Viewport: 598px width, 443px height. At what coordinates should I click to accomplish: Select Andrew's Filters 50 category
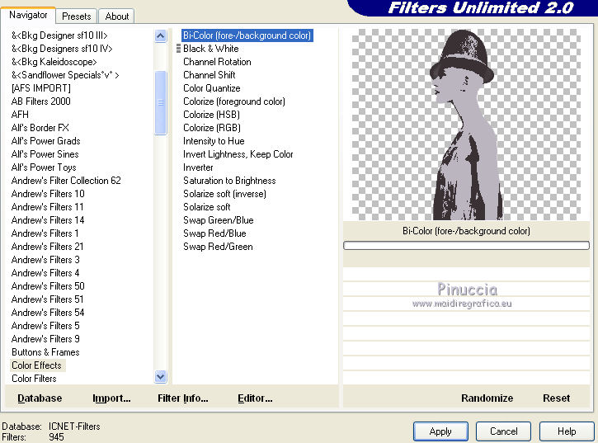[x=48, y=286]
